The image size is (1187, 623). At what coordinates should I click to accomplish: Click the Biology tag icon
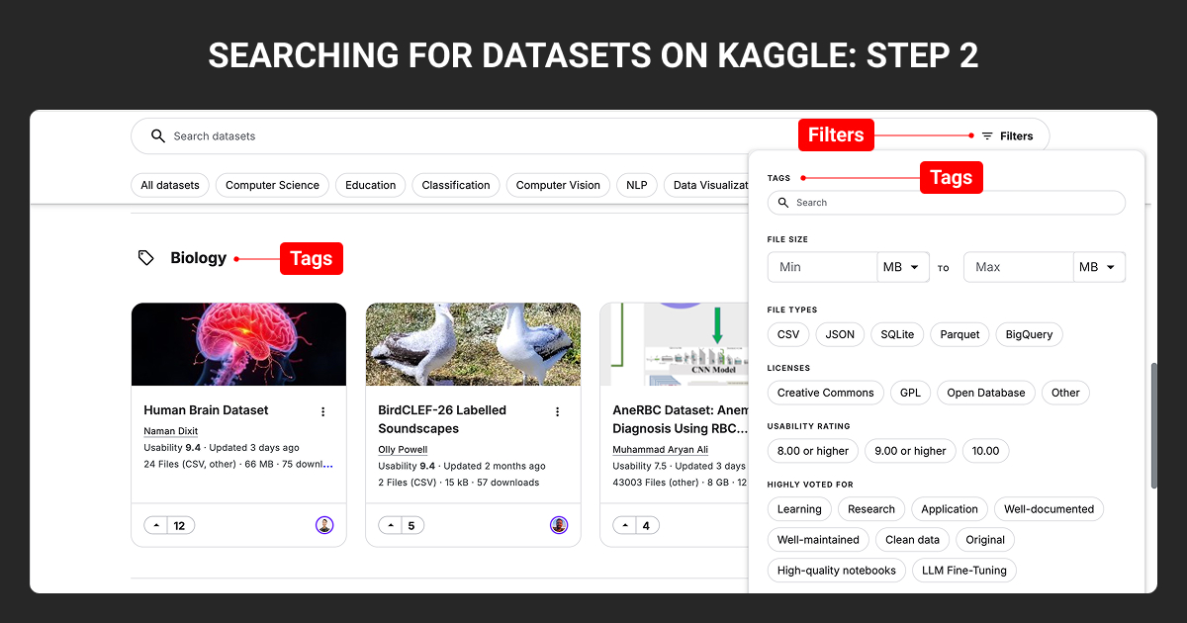click(x=146, y=258)
